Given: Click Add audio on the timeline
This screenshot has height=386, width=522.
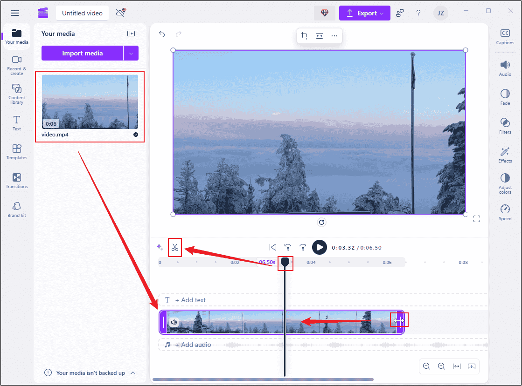Looking at the screenshot, I should [192, 345].
